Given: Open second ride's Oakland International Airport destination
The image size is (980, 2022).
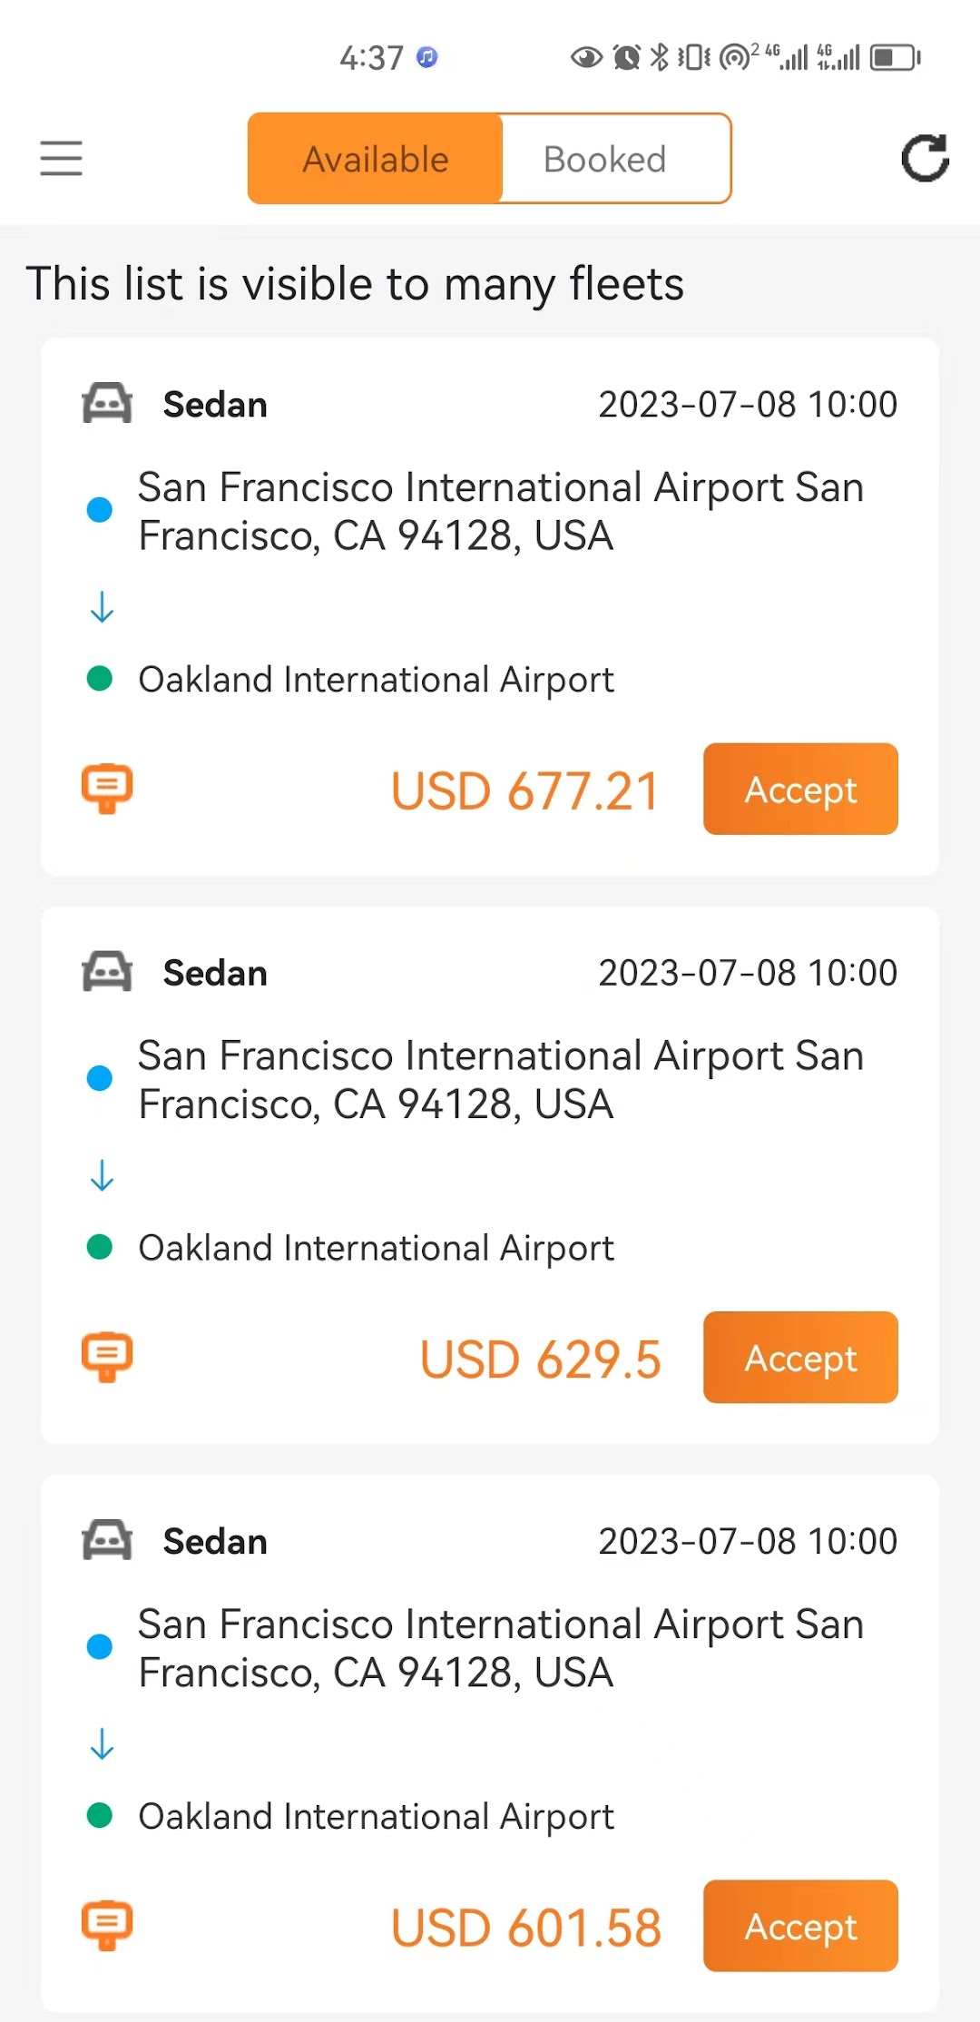Looking at the screenshot, I should click(376, 1249).
